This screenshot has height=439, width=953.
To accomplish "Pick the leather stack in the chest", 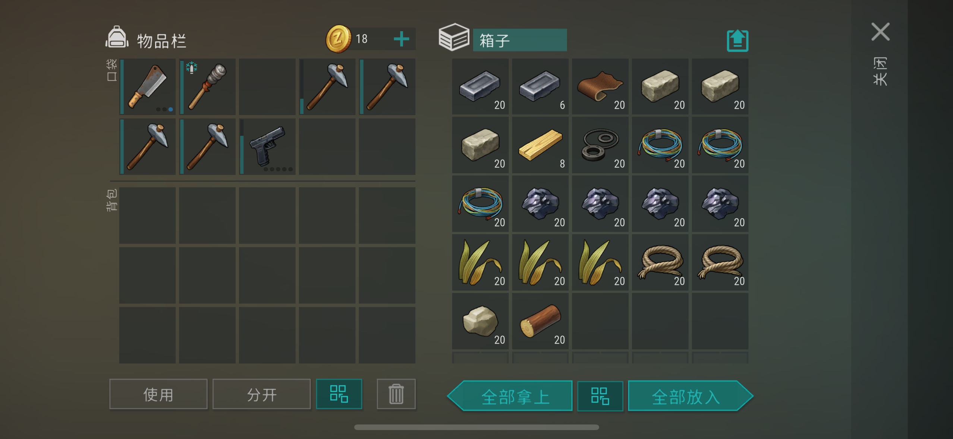I will click(600, 86).
